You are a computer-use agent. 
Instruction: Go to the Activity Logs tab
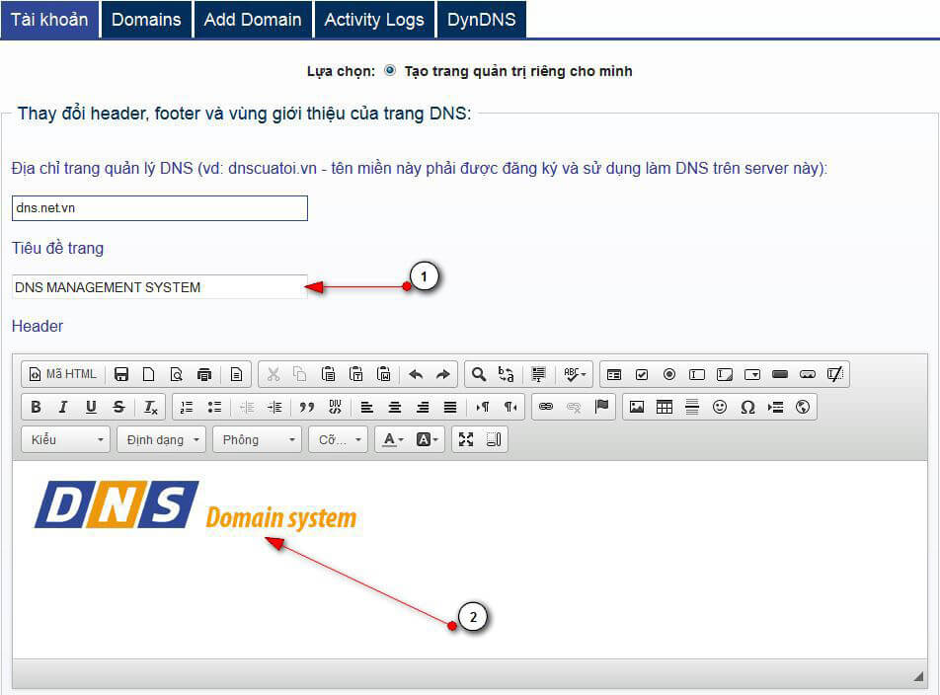tap(374, 19)
